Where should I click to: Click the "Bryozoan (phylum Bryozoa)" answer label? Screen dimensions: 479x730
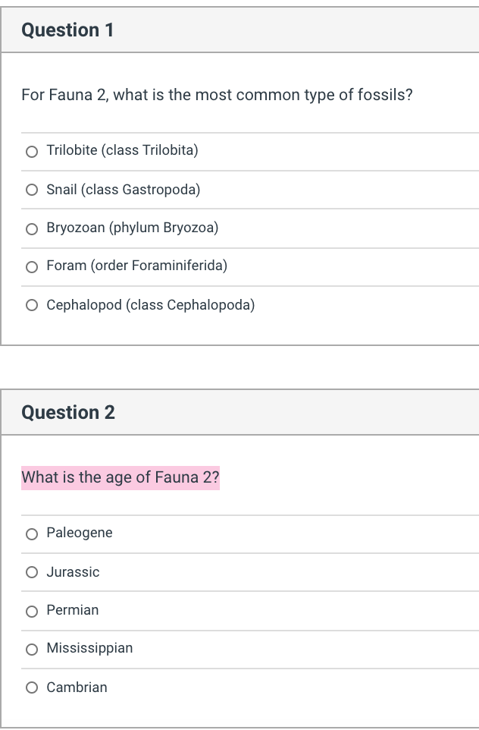click(x=133, y=228)
